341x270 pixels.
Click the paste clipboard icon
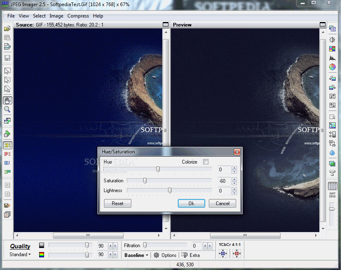click(7, 38)
